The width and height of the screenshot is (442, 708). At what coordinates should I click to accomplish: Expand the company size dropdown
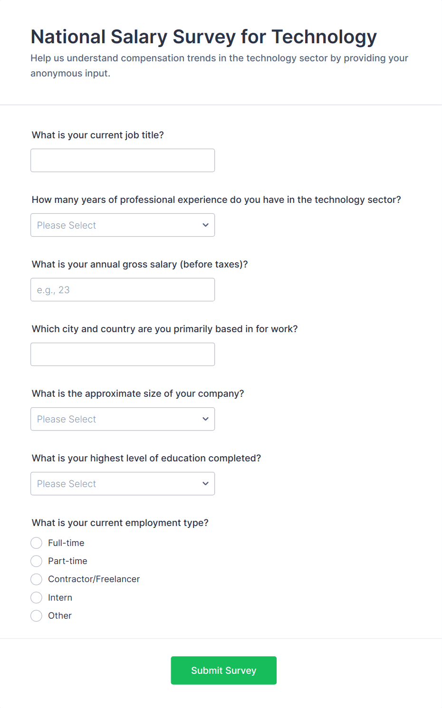click(123, 419)
